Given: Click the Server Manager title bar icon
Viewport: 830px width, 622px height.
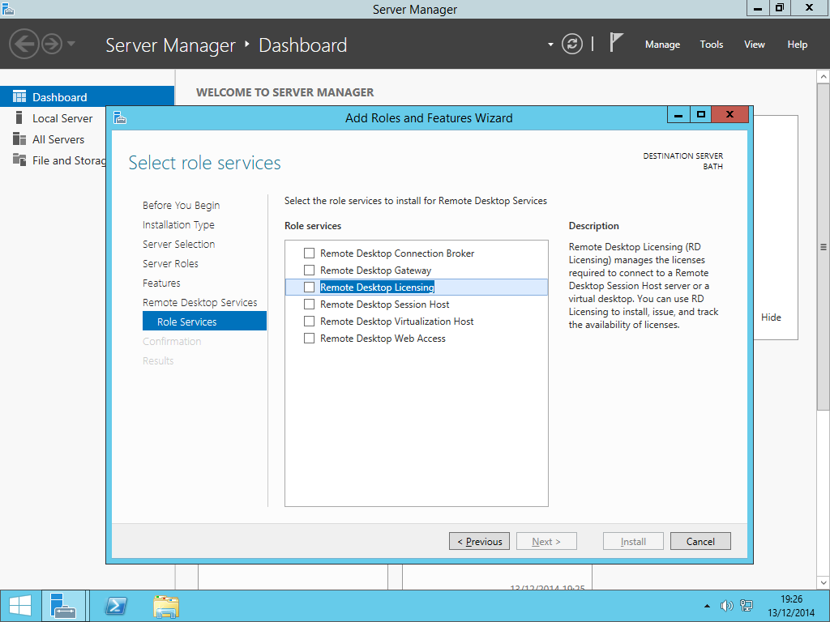Looking at the screenshot, I should pos(8,9).
